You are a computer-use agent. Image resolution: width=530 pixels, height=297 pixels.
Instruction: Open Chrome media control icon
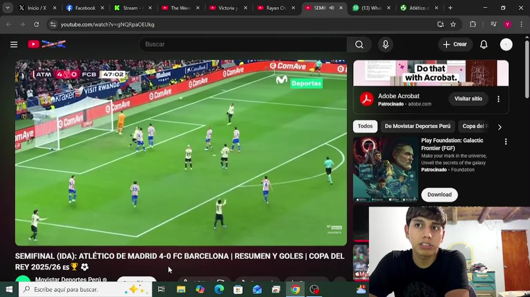tap(493, 24)
